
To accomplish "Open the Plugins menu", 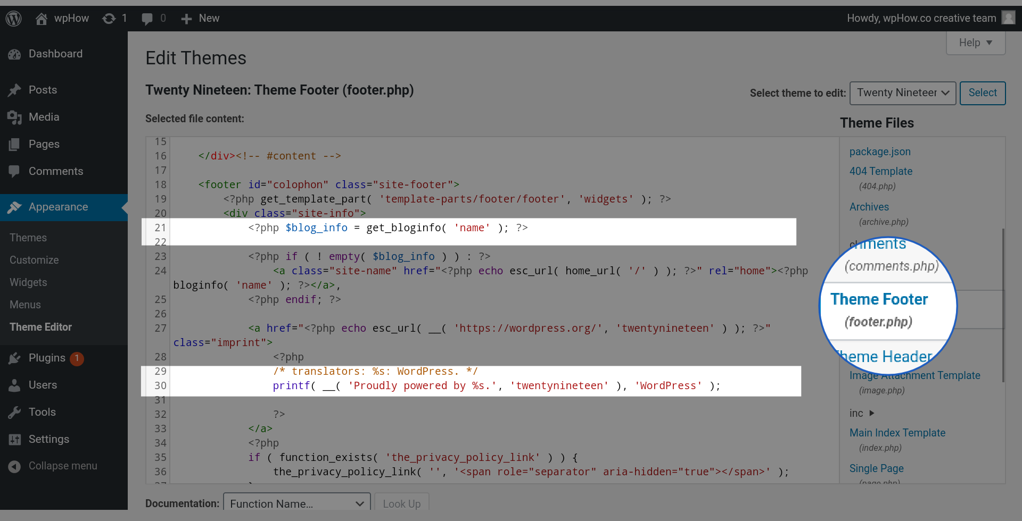I will (x=47, y=358).
